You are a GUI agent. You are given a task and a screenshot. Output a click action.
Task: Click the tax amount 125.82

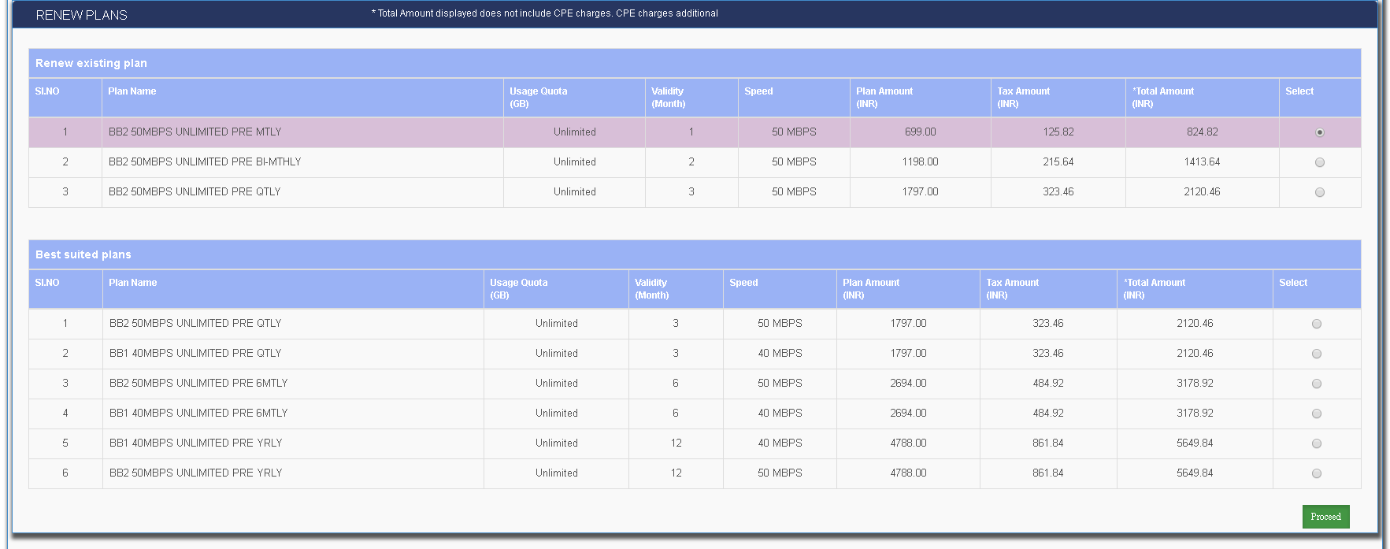pyautogui.click(x=1058, y=132)
